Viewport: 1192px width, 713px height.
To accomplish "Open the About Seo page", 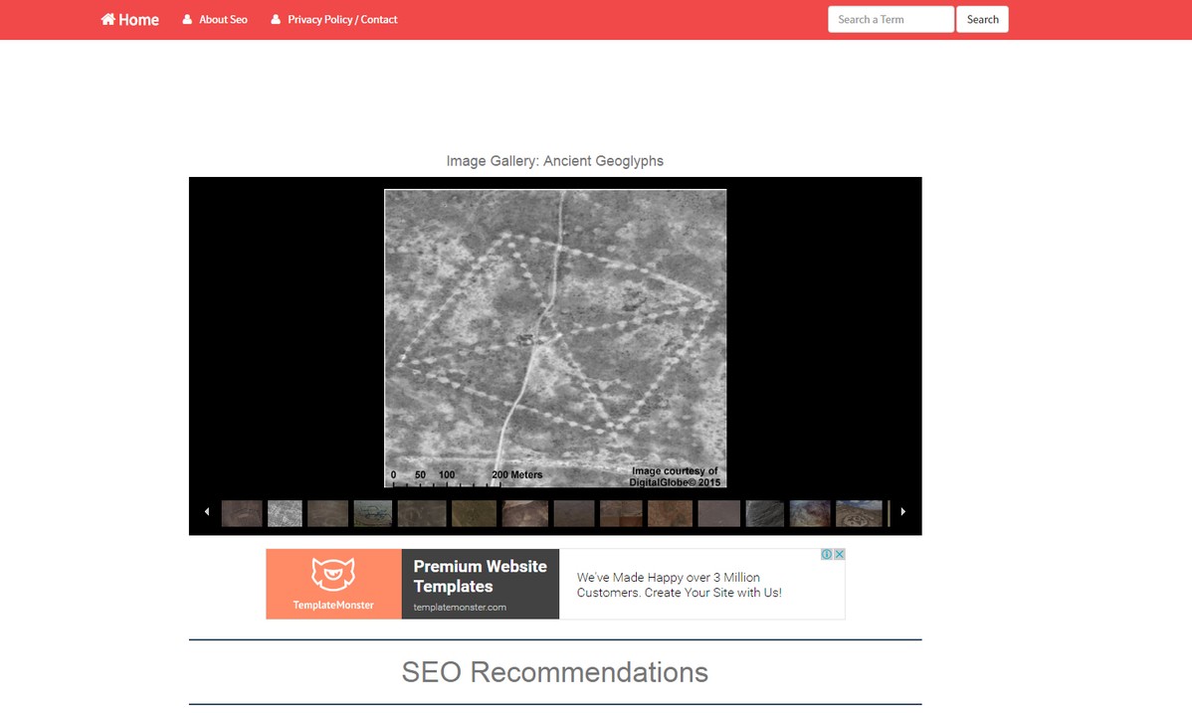I will click(x=215, y=20).
